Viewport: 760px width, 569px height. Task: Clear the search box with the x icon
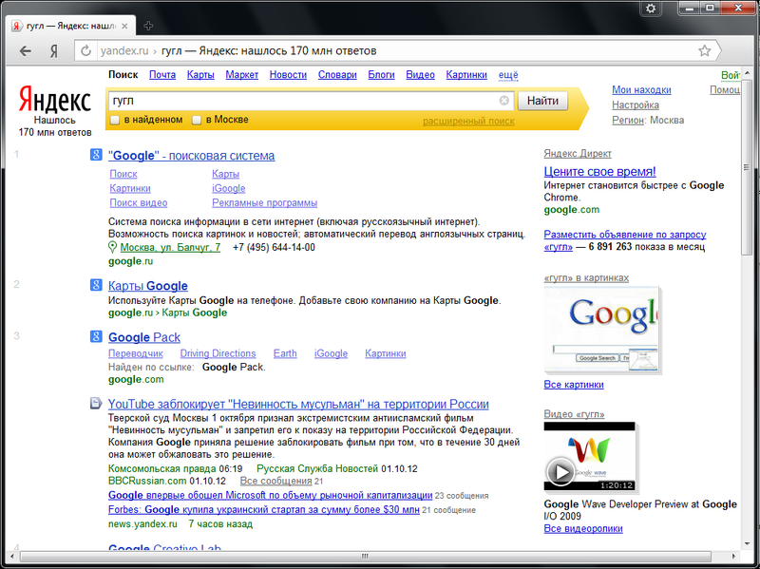click(504, 101)
